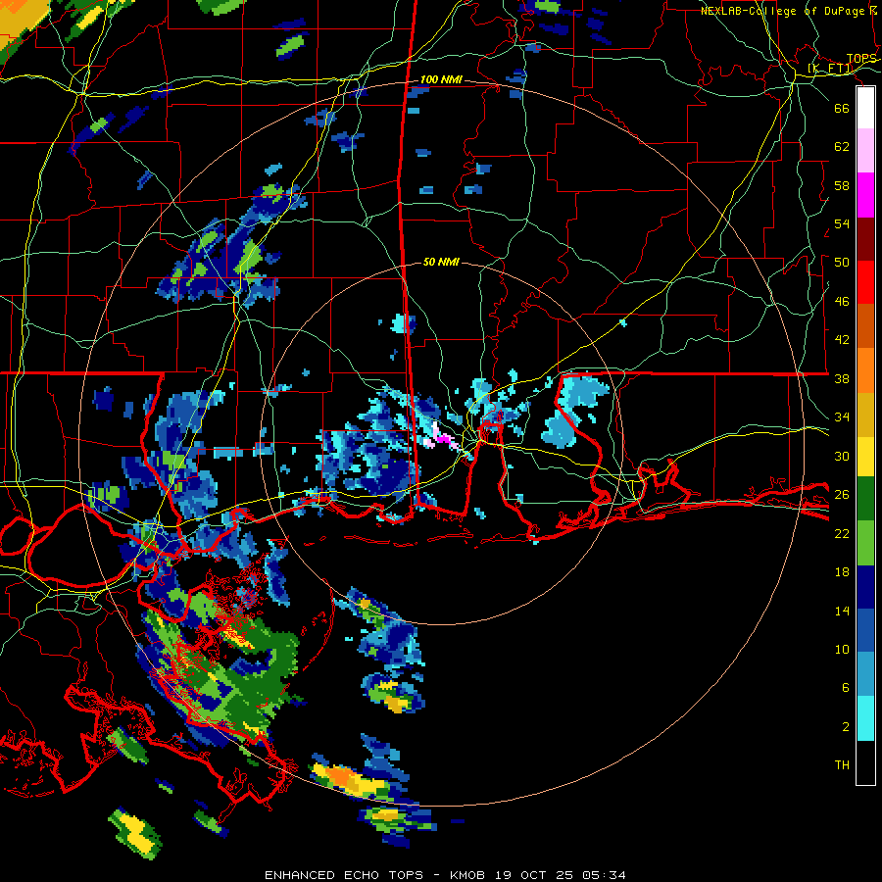Click the light pink legend swatch

[x=865, y=151]
